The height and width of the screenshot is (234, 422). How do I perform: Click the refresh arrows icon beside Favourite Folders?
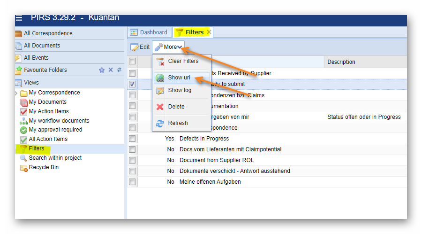click(x=119, y=70)
